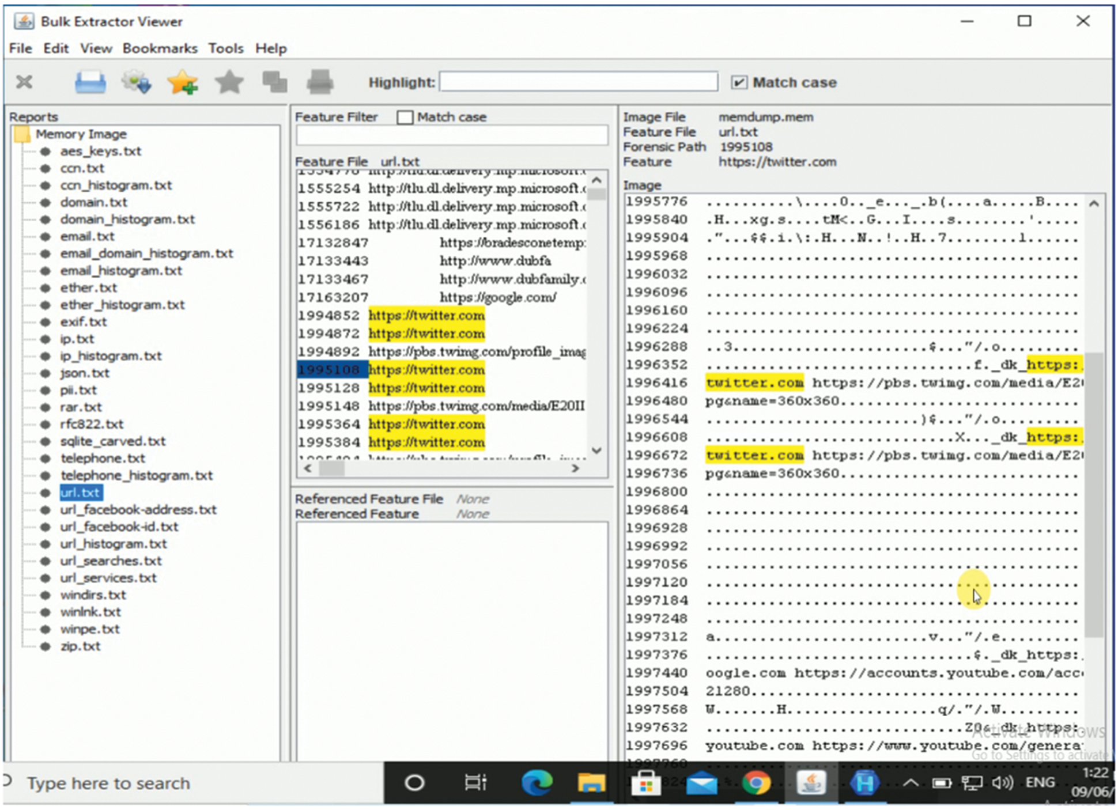Open Microsoft Edge from the taskbar

click(x=536, y=783)
